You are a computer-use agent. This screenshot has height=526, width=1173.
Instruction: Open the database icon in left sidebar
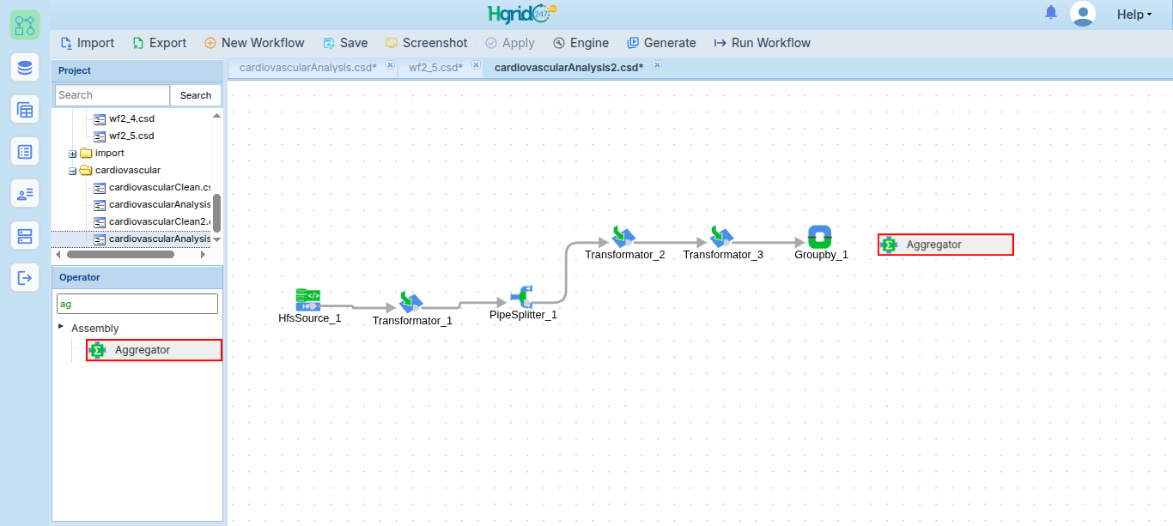[x=25, y=67]
